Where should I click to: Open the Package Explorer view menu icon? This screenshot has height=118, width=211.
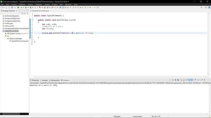pos(27,13)
